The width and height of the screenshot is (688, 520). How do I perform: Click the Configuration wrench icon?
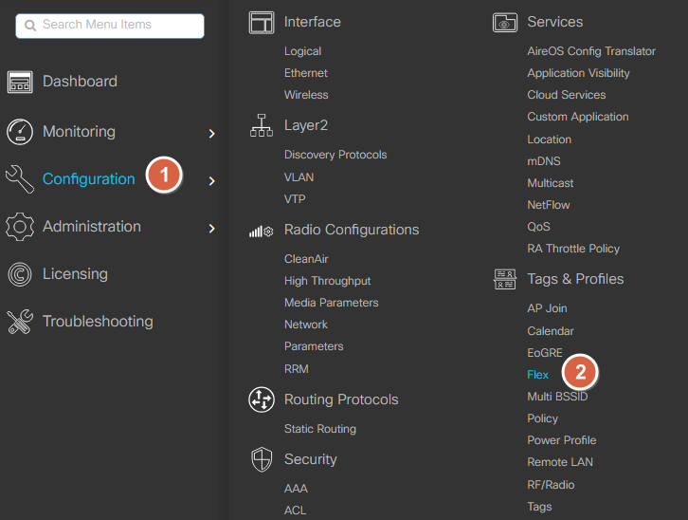click(20, 179)
